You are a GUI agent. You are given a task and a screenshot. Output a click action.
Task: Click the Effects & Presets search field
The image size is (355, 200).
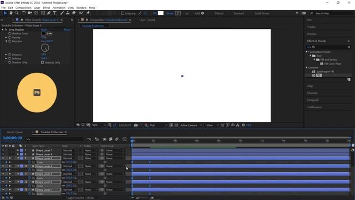point(329,47)
